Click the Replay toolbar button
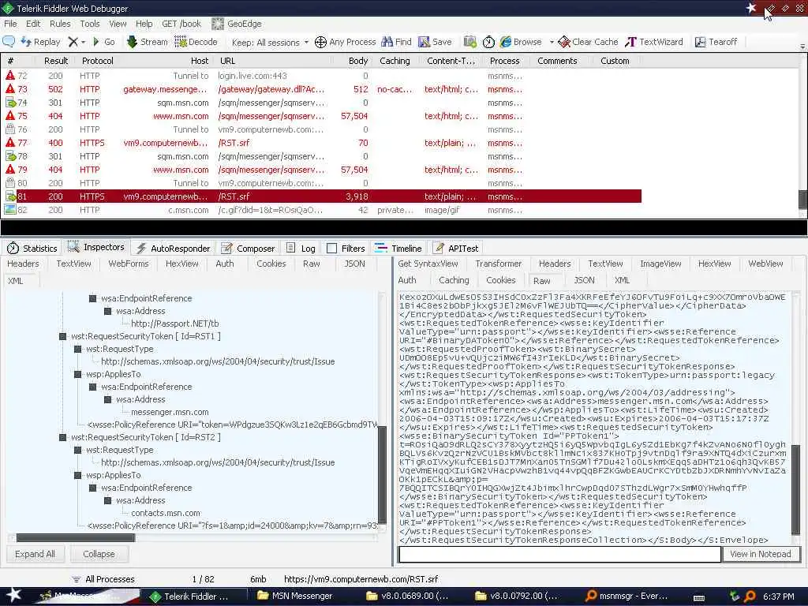Viewport: 808px width, 606px height. click(41, 43)
